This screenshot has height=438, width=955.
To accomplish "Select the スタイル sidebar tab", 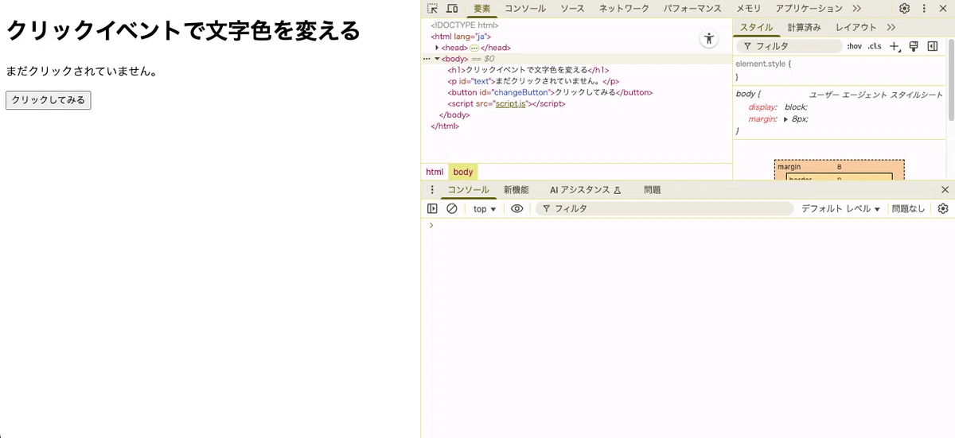I will pyautogui.click(x=756, y=28).
